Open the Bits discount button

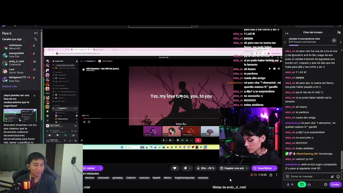click(x=206, y=168)
